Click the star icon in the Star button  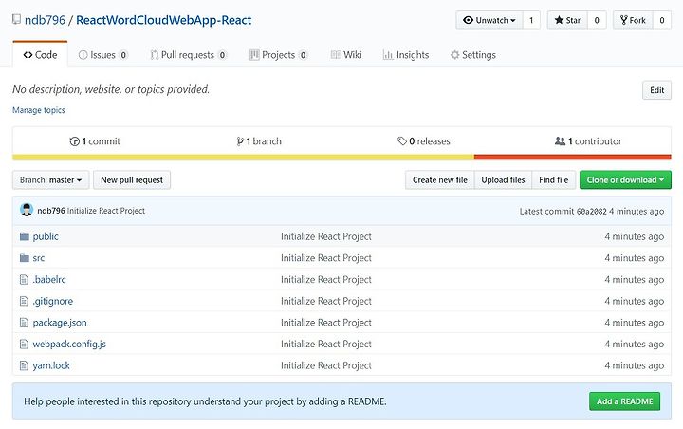[x=559, y=20]
